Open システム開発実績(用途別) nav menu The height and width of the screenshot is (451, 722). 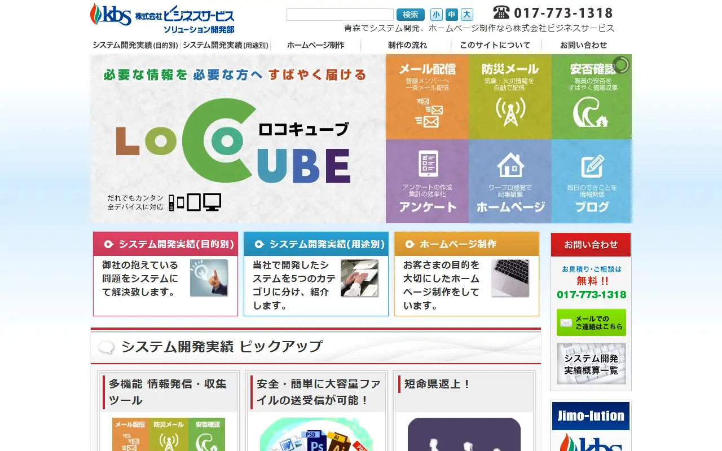tap(226, 45)
